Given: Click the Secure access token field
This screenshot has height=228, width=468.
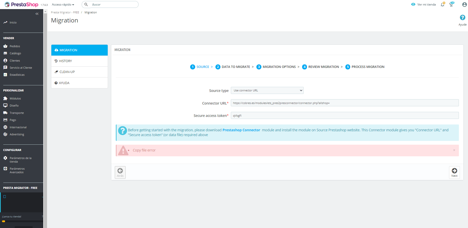Looking at the screenshot, I should [x=345, y=115].
